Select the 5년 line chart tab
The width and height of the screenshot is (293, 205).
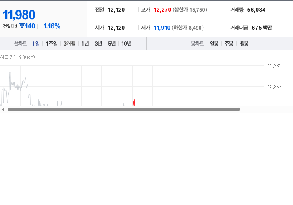point(112,44)
